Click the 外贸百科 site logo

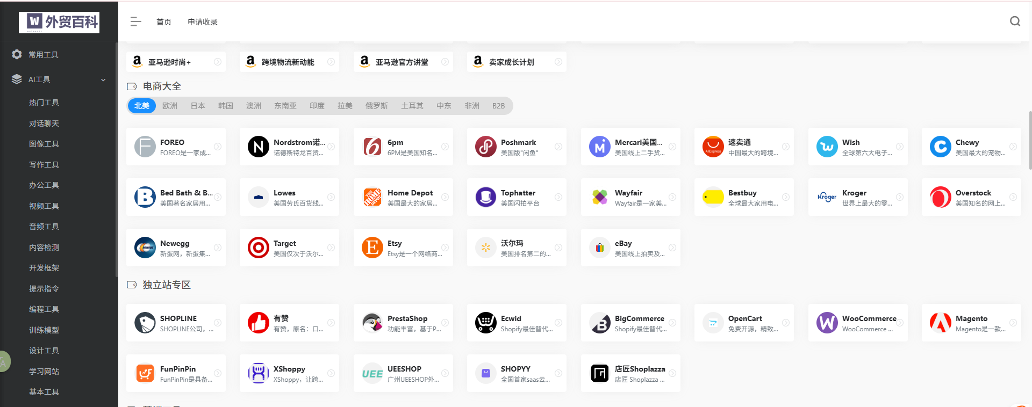[x=59, y=22]
